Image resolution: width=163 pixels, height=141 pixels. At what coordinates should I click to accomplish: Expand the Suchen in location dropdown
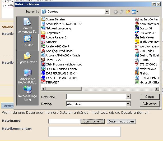coord(107,12)
